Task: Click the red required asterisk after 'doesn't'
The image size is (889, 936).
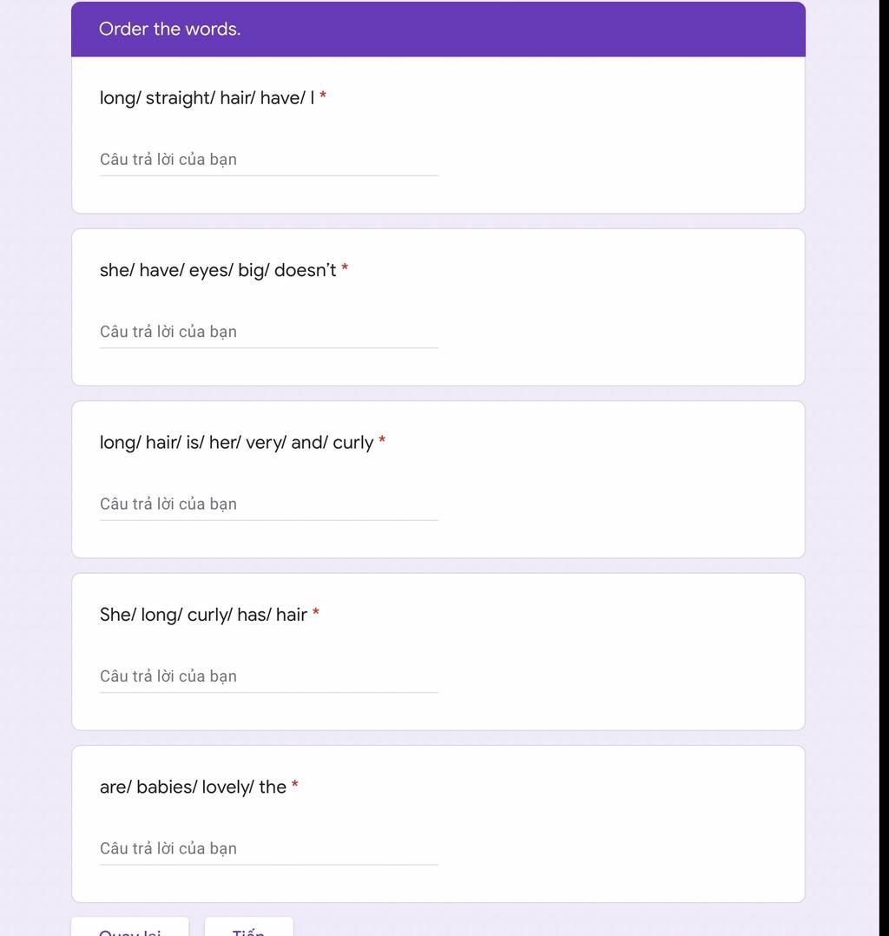Action: [x=345, y=268]
